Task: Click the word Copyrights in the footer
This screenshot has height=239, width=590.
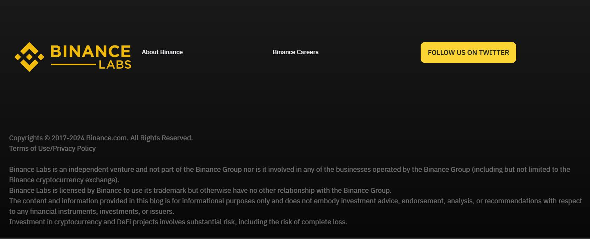Action: (x=26, y=138)
